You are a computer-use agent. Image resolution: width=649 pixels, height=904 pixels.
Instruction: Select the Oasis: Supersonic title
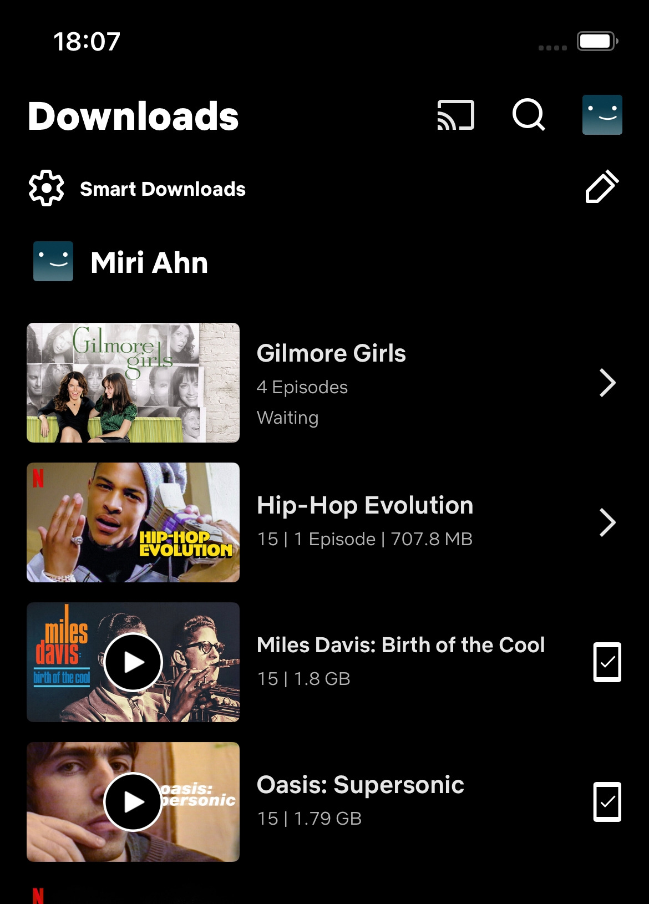(x=361, y=785)
